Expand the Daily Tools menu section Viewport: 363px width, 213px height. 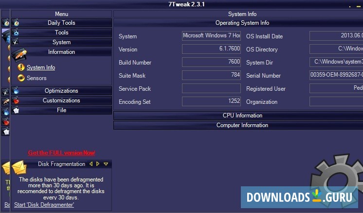coord(62,23)
